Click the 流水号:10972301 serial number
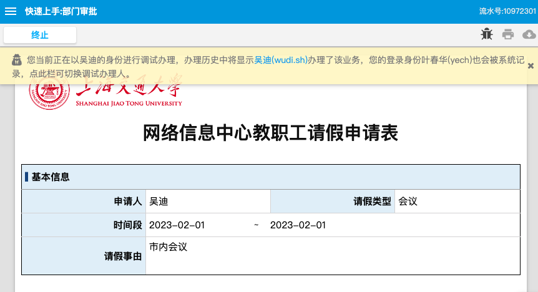The width and height of the screenshot is (538, 292). pyautogui.click(x=507, y=11)
